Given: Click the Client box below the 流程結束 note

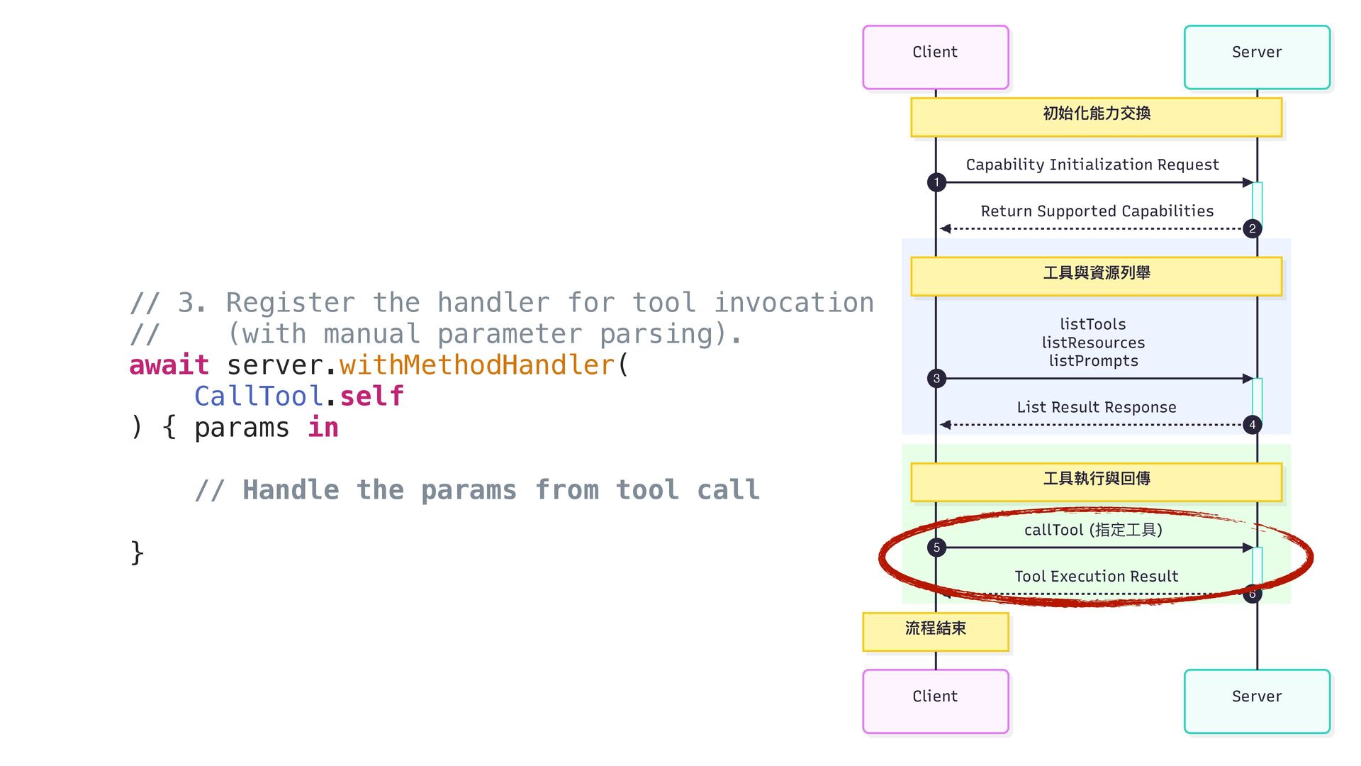Looking at the screenshot, I should (x=936, y=701).
